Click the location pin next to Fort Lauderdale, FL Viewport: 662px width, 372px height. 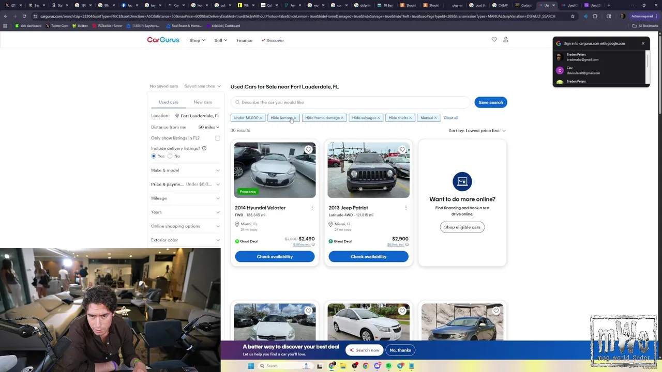point(177,116)
